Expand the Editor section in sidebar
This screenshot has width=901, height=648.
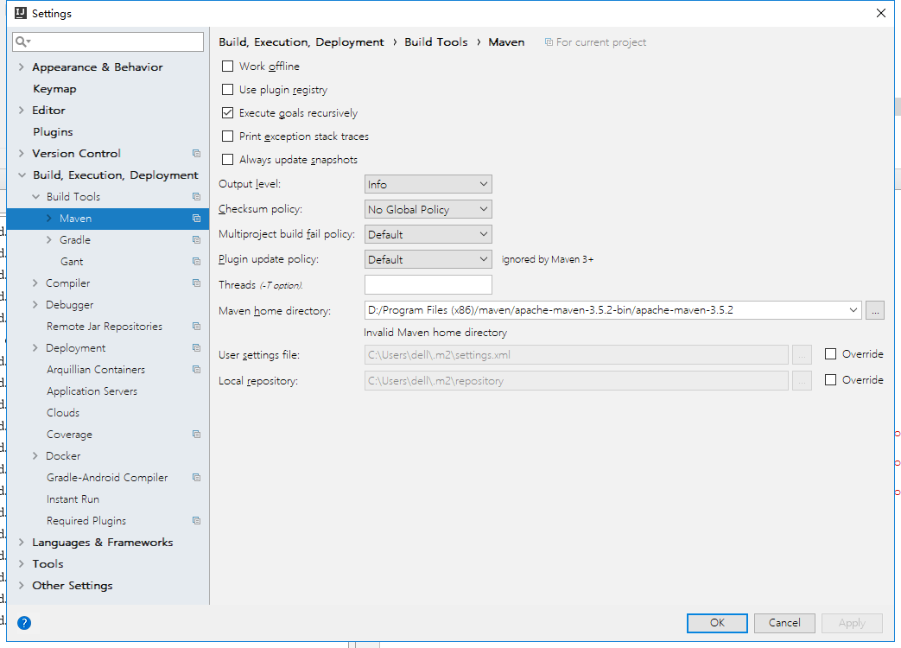click(21, 110)
